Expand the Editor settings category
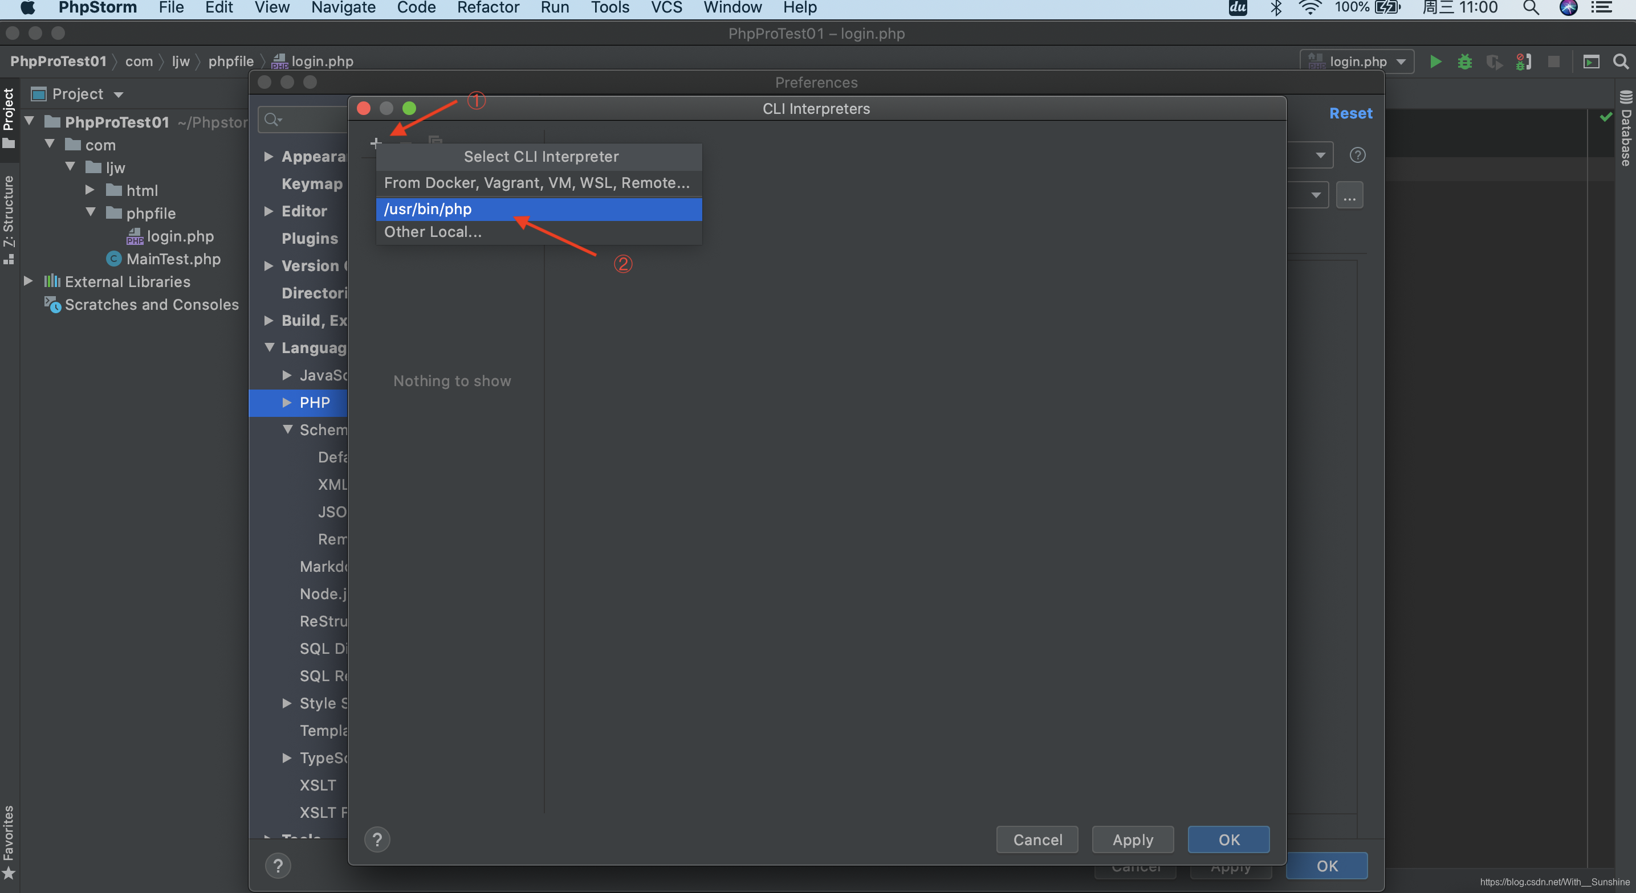This screenshot has height=893, width=1636. pyautogui.click(x=268, y=211)
